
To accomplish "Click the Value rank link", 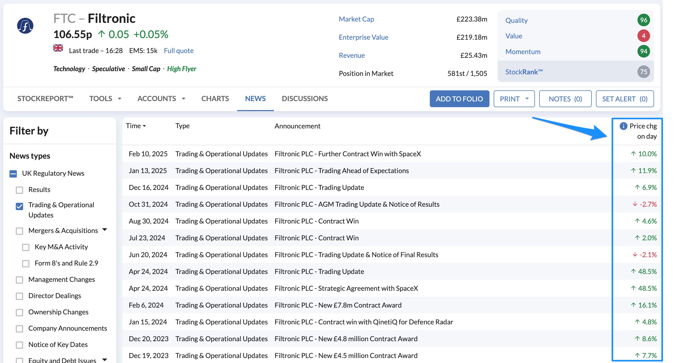I will tap(514, 36).
